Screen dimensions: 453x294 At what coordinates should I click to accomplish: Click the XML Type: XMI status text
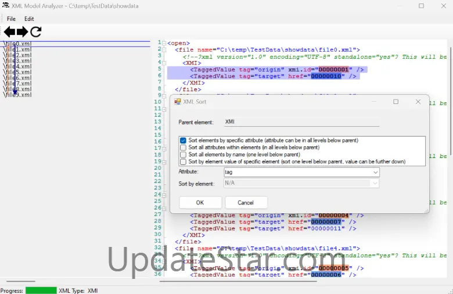point(78,291)
